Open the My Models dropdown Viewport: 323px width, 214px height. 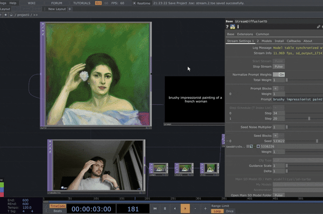297,184
